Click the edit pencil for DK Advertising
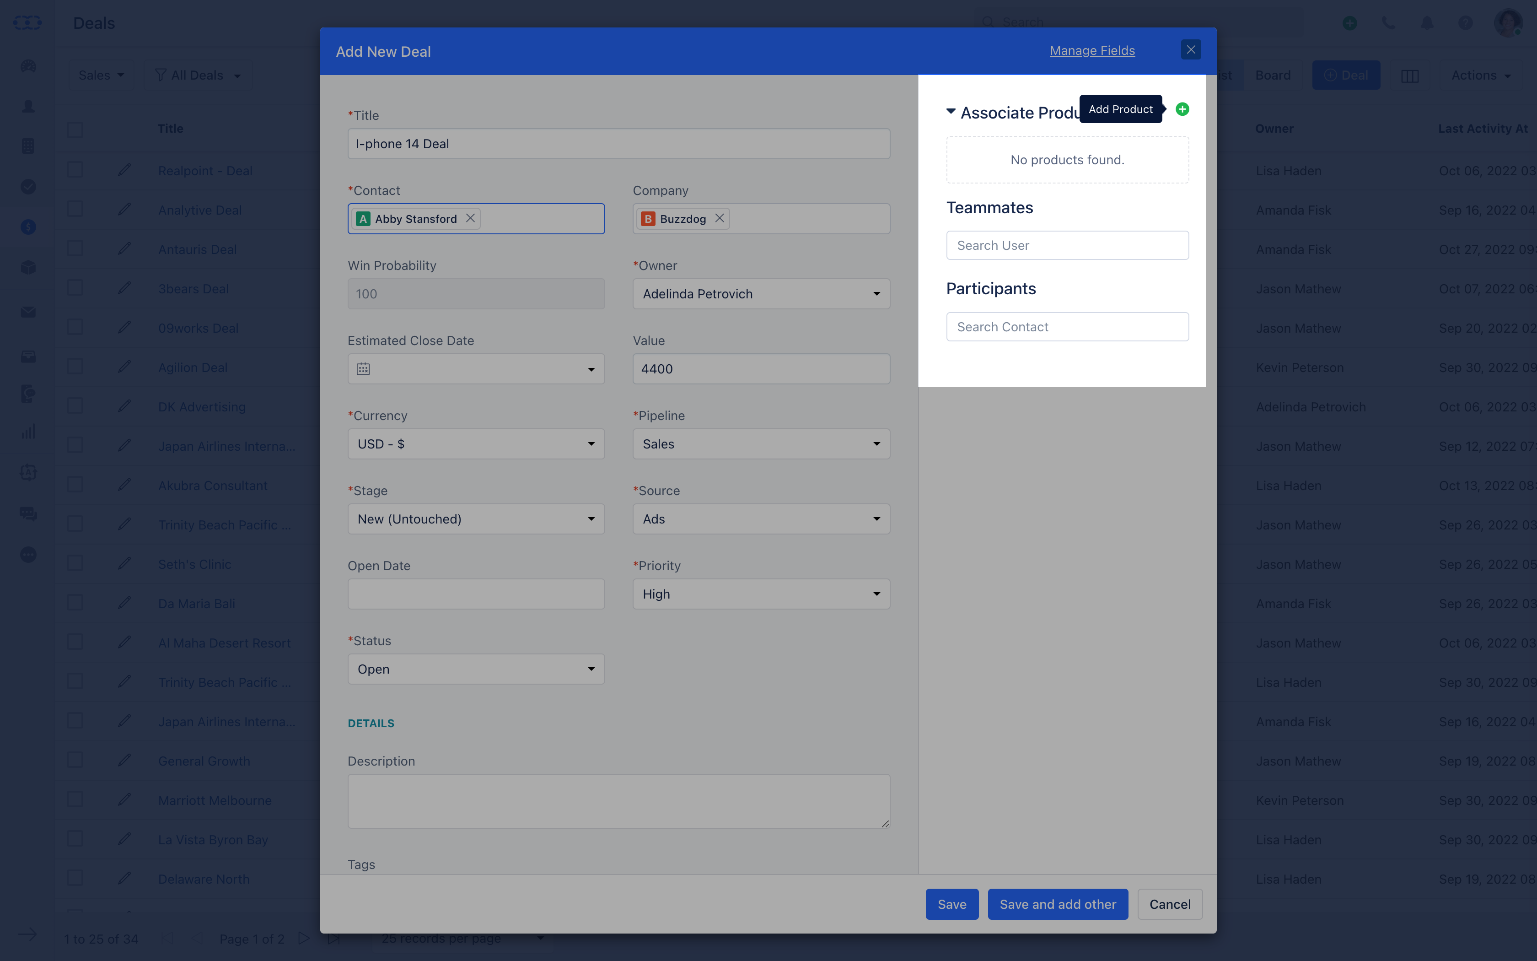 (x=124, y=406)
